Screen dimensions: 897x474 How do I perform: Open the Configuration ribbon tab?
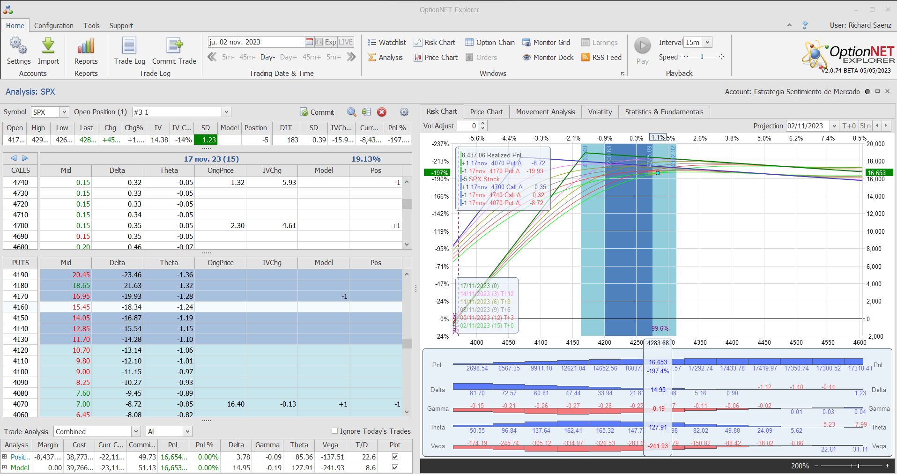click(53, 26)
